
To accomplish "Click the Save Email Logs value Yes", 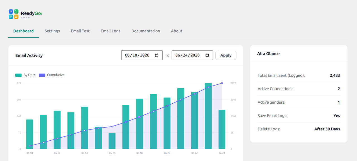I will point(337,116).
